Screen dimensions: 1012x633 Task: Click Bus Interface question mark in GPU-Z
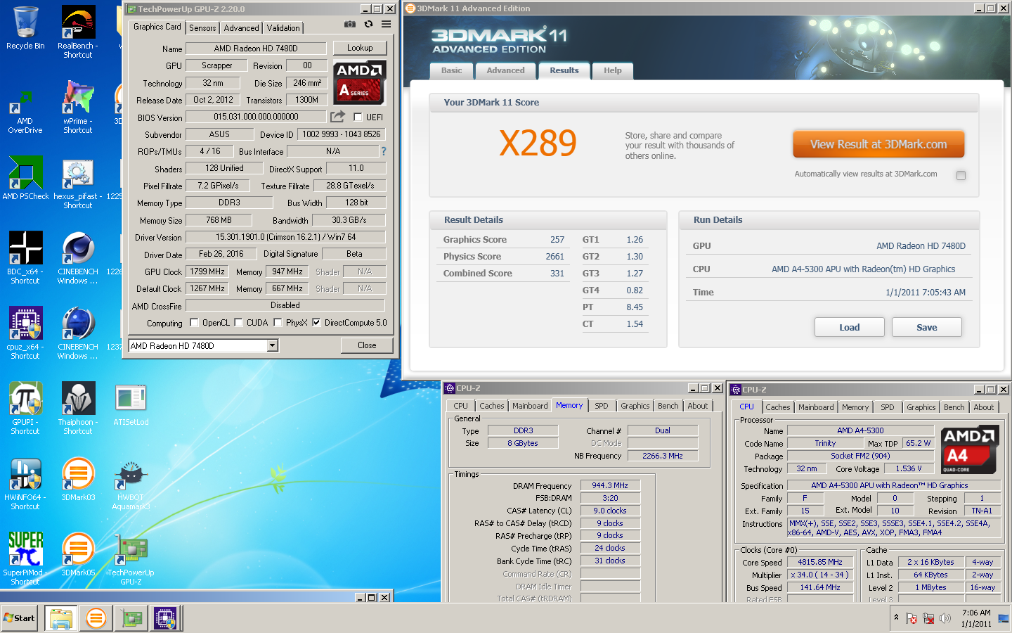tap(384, 151)
